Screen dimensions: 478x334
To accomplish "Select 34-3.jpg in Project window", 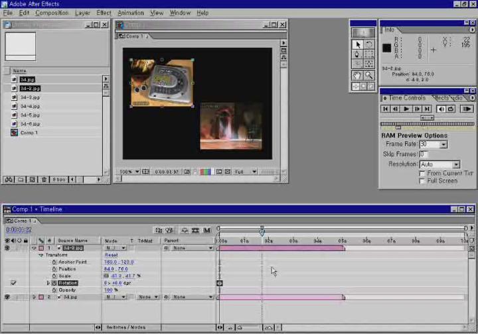I will click(30, 97).
